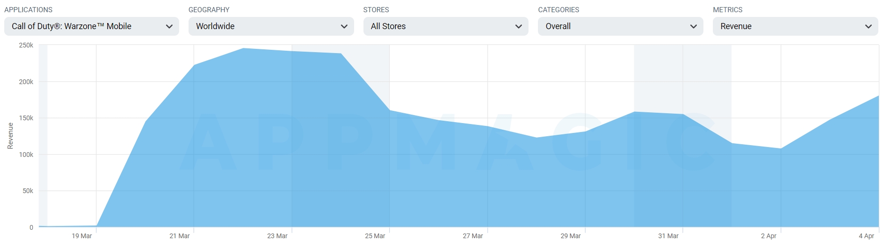Open the Applications dropdown showing Warzone Mobile
The width and height of the screenshot is (884, 241).
pyautogui.click(x=92, y=26)
